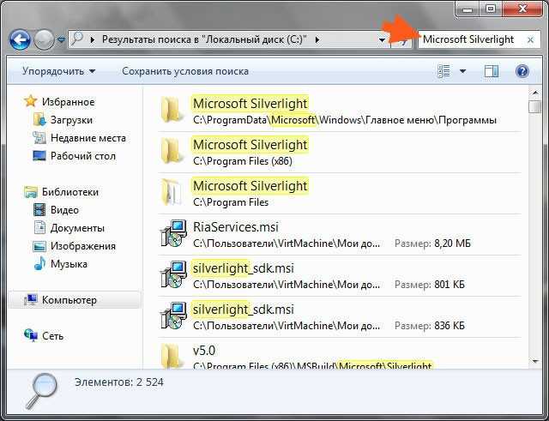Select Microsoft Silverlight in C:\Program Files (x86)
549x421 pixels.
pos(340,153)
